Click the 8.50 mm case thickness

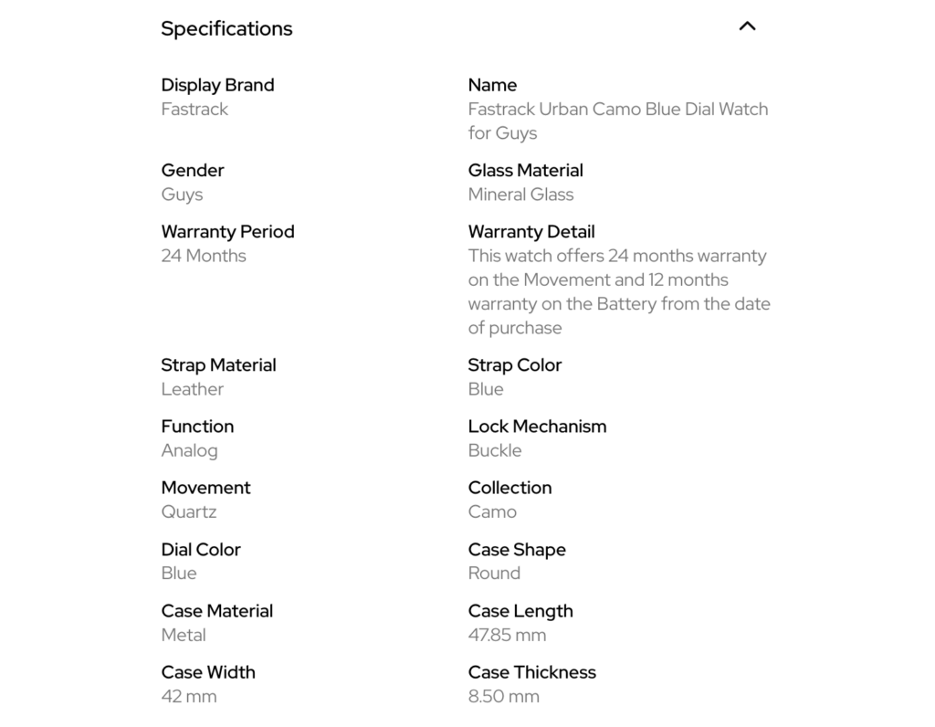click(x=503, y=696)
